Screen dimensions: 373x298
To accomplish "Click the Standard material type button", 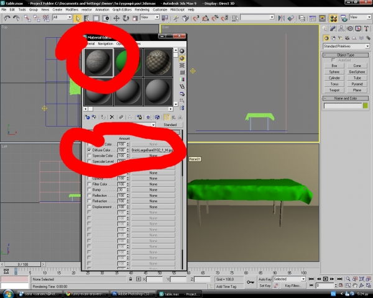I will (170, 125).
